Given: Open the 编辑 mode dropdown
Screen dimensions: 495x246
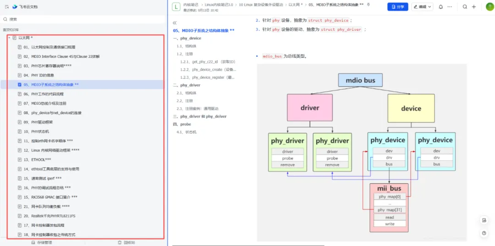Looking at the screenshot, I should (422, 6).
